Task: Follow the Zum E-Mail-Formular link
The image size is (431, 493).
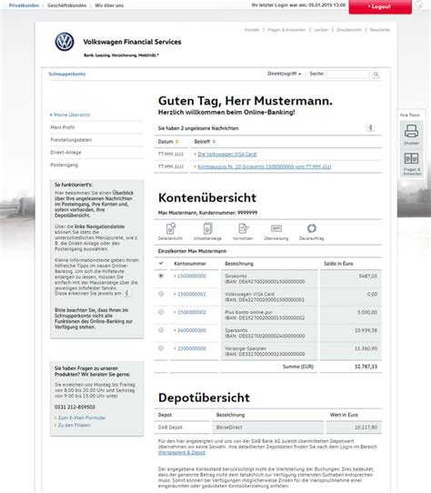Action: pos(82,418)
